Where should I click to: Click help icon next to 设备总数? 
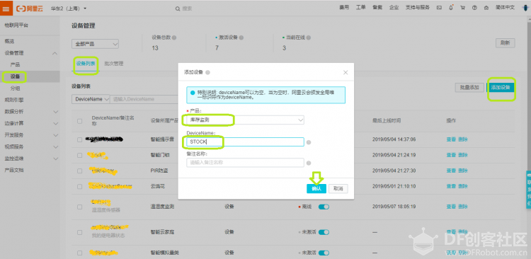(x=174, y=38)
